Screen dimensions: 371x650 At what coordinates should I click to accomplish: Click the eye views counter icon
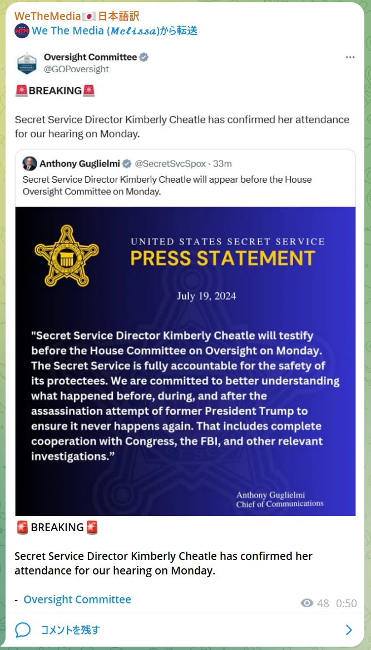tap(306, 603)
